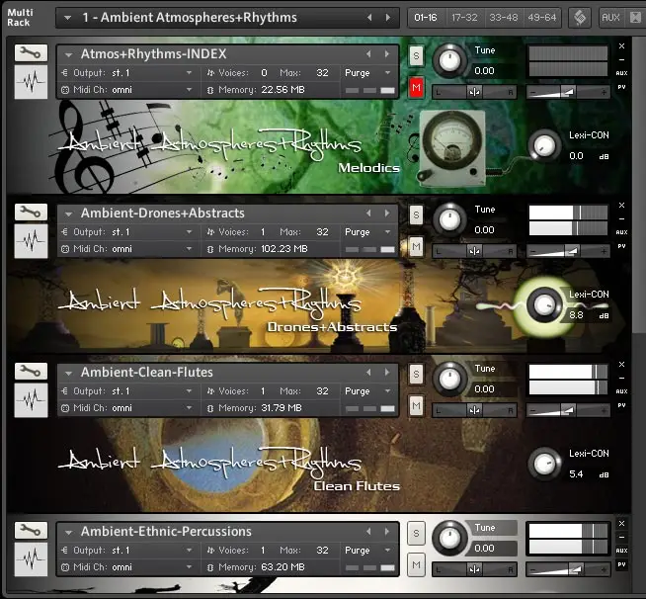Open edit mode wrench for Atmos+Rhythms-INDEX
Screen dimensions: 646x599
(31, 52)
